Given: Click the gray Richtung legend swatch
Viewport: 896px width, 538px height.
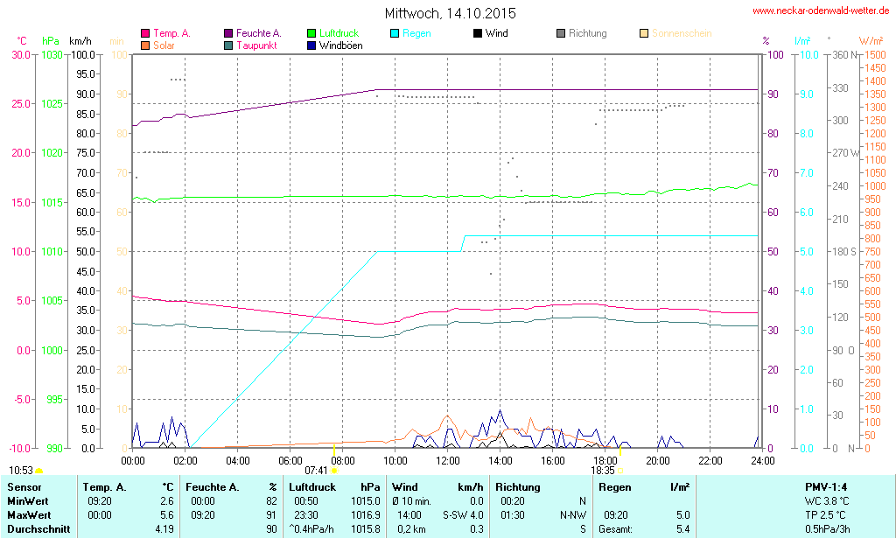Looking at the screenshot, I should pos(561,34).
